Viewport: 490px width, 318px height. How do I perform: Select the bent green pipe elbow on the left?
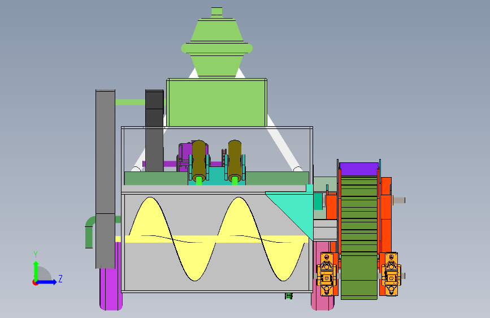(x=89, y=231)
